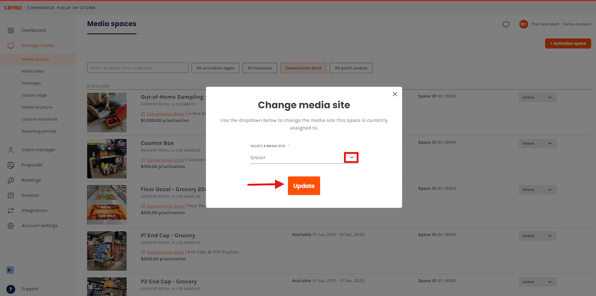Add a new space with Activation space button

568,43
